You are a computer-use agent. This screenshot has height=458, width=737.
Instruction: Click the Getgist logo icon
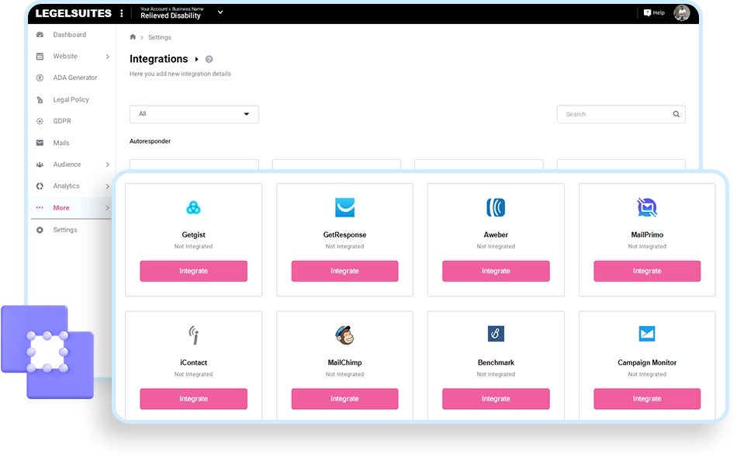click(x=193, y=207)
